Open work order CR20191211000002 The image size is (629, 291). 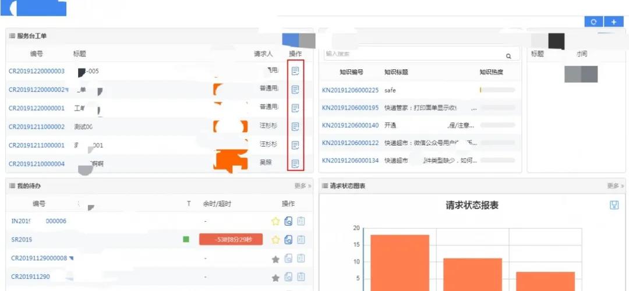[37, 127]
